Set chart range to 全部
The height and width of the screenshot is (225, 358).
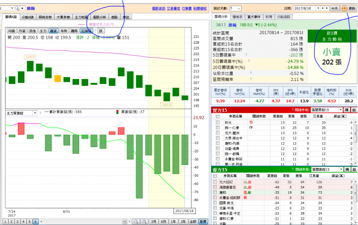(193, 222)
